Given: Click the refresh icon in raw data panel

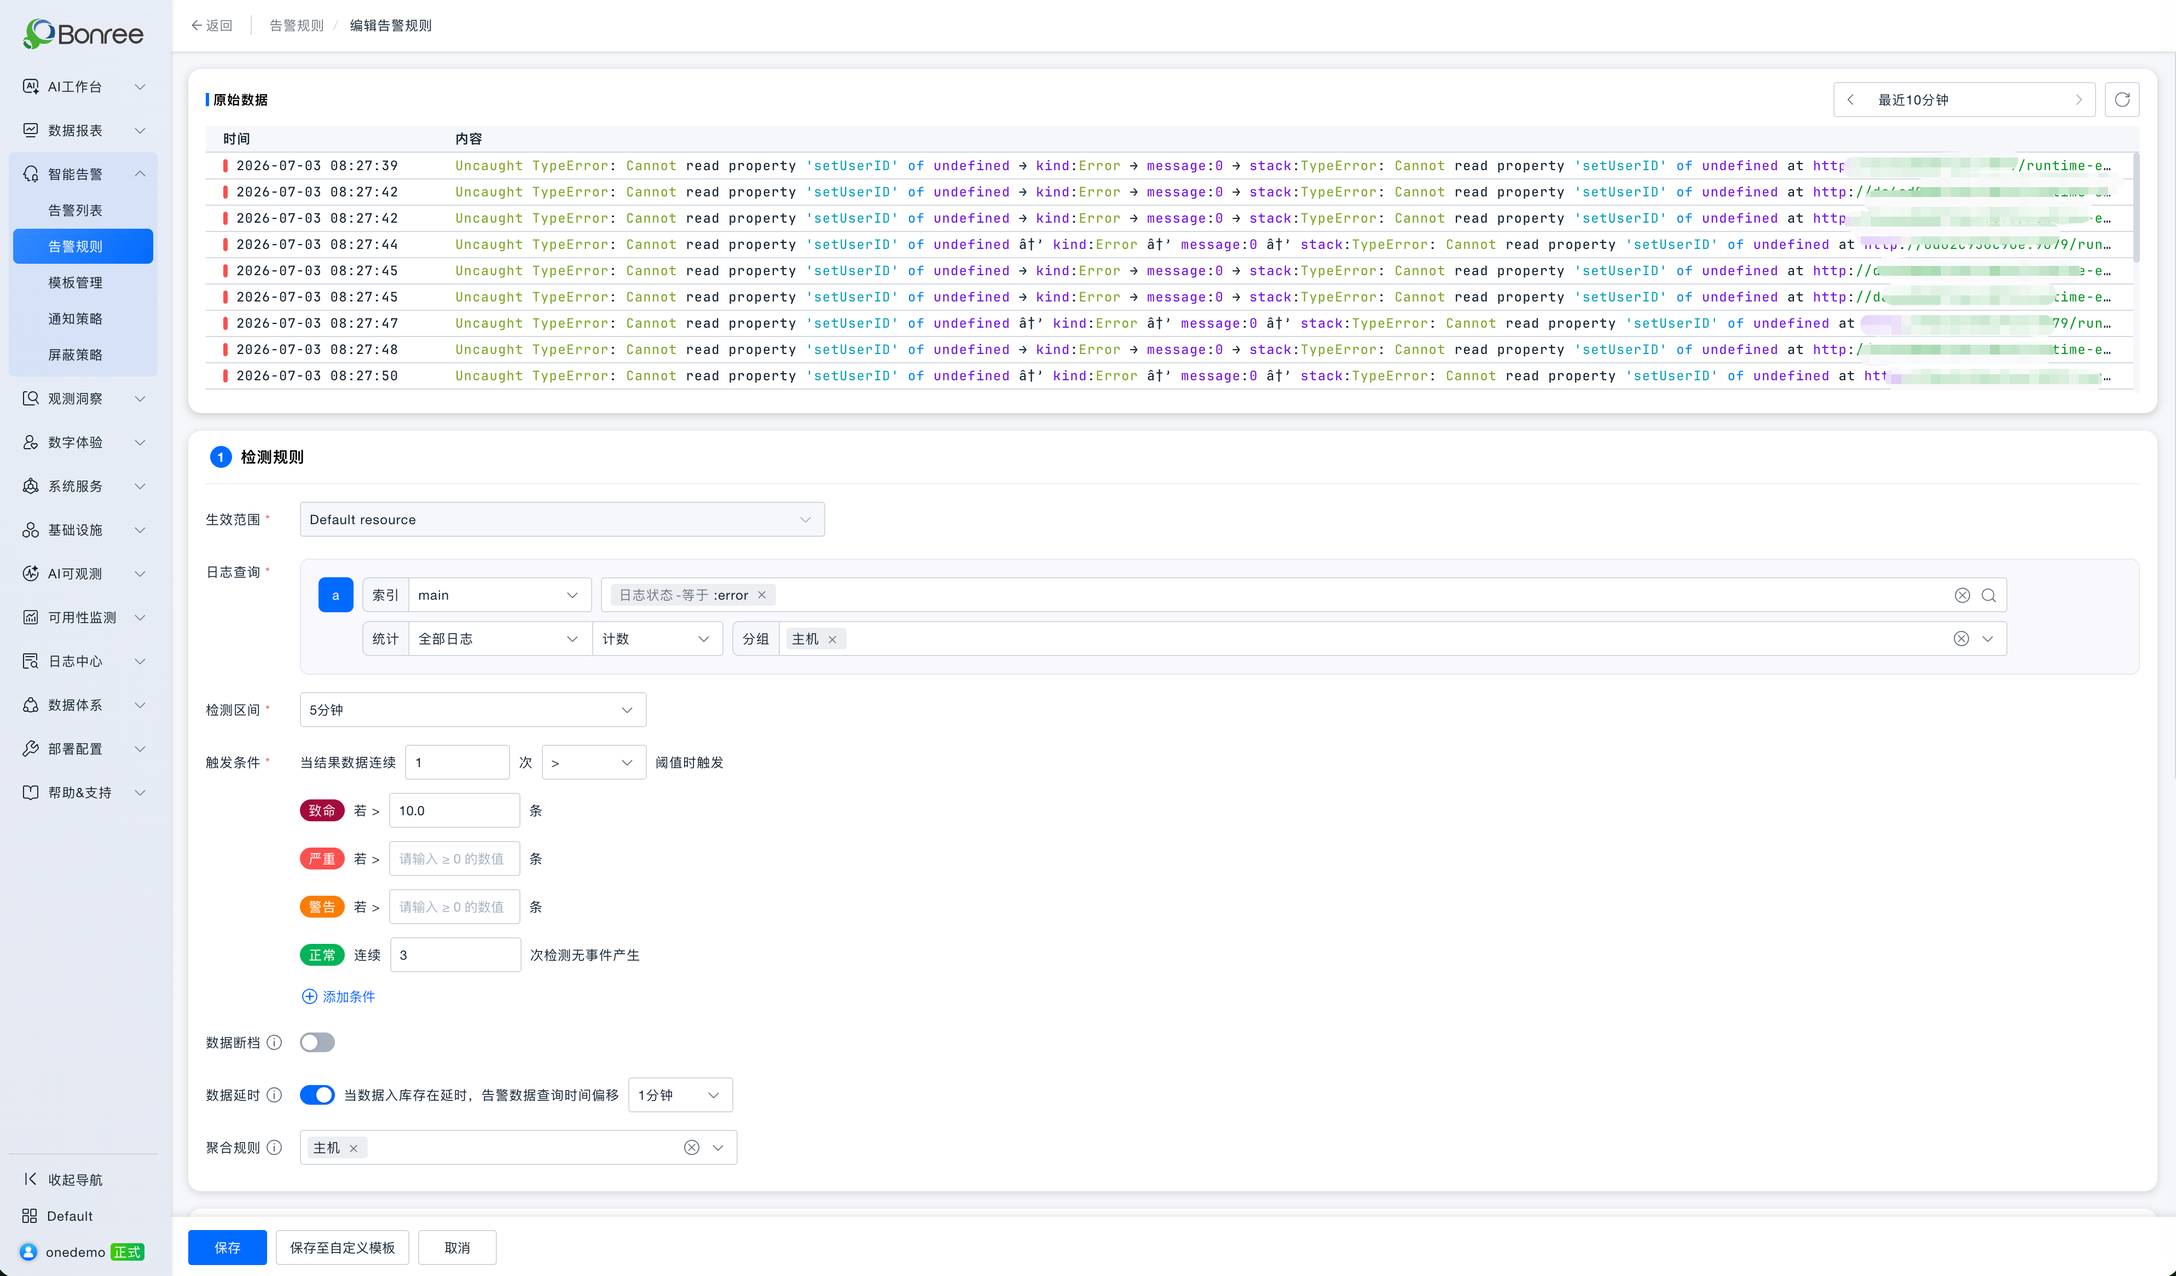Looking at the screenshot, I should click(2122, 99).
